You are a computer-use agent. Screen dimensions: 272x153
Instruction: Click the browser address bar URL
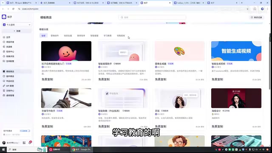30,9
